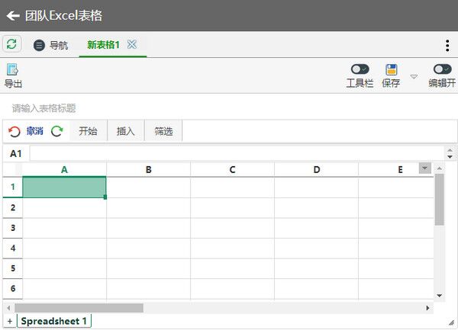Switch to the 新表格1 tab
The height and width of the screenshot is (330, 458).
(x=103, y=45)
